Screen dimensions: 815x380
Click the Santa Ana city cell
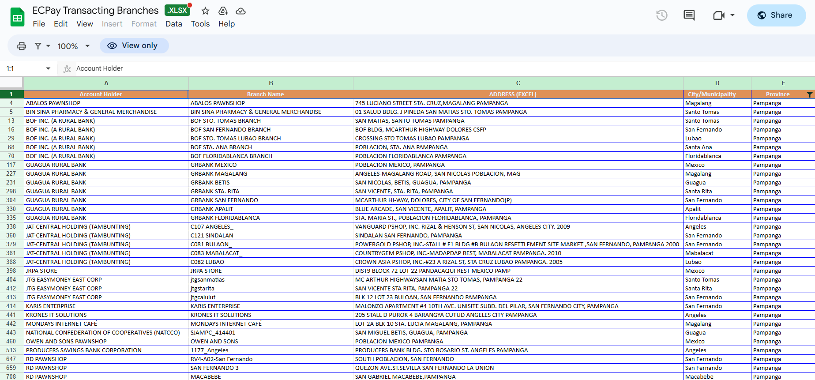[717, 147]
